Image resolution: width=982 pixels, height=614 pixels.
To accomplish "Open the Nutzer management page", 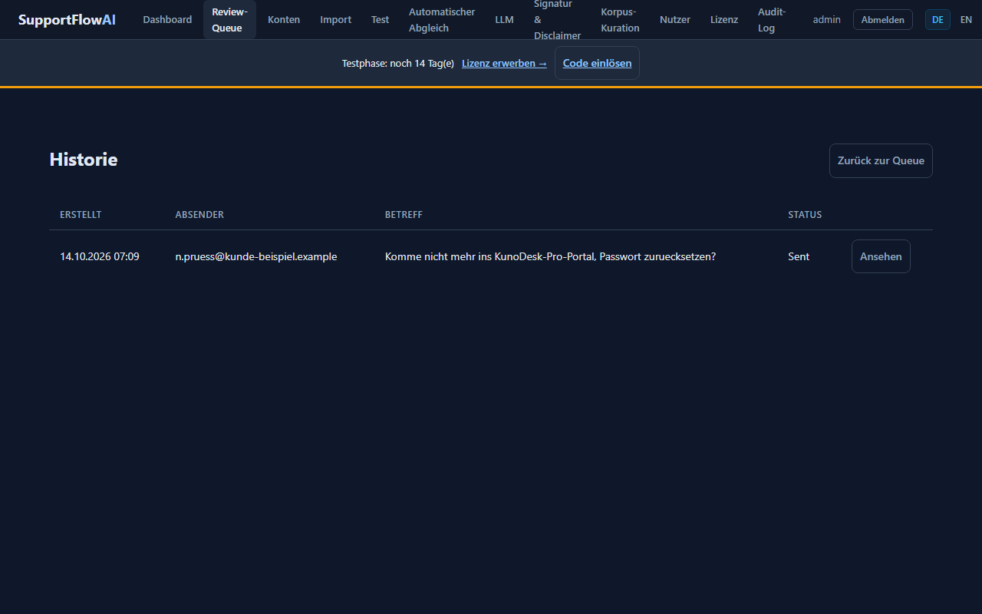I will (675, 20).
